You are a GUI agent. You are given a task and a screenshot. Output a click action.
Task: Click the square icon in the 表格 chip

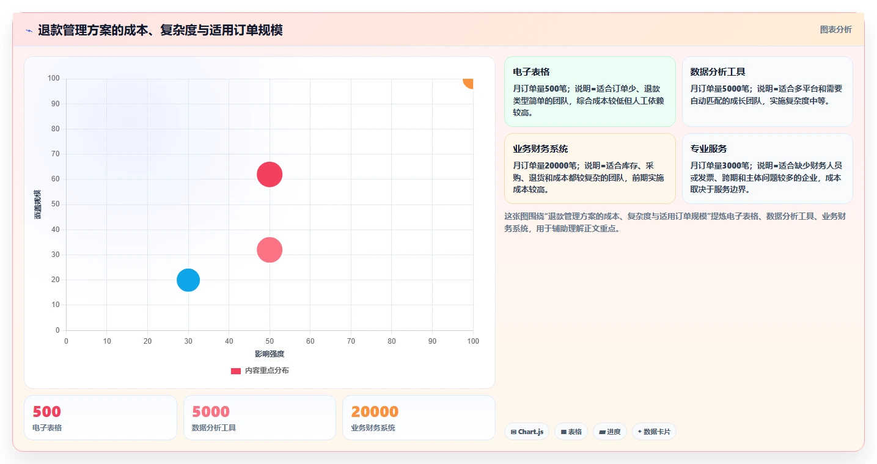[563, 432]
